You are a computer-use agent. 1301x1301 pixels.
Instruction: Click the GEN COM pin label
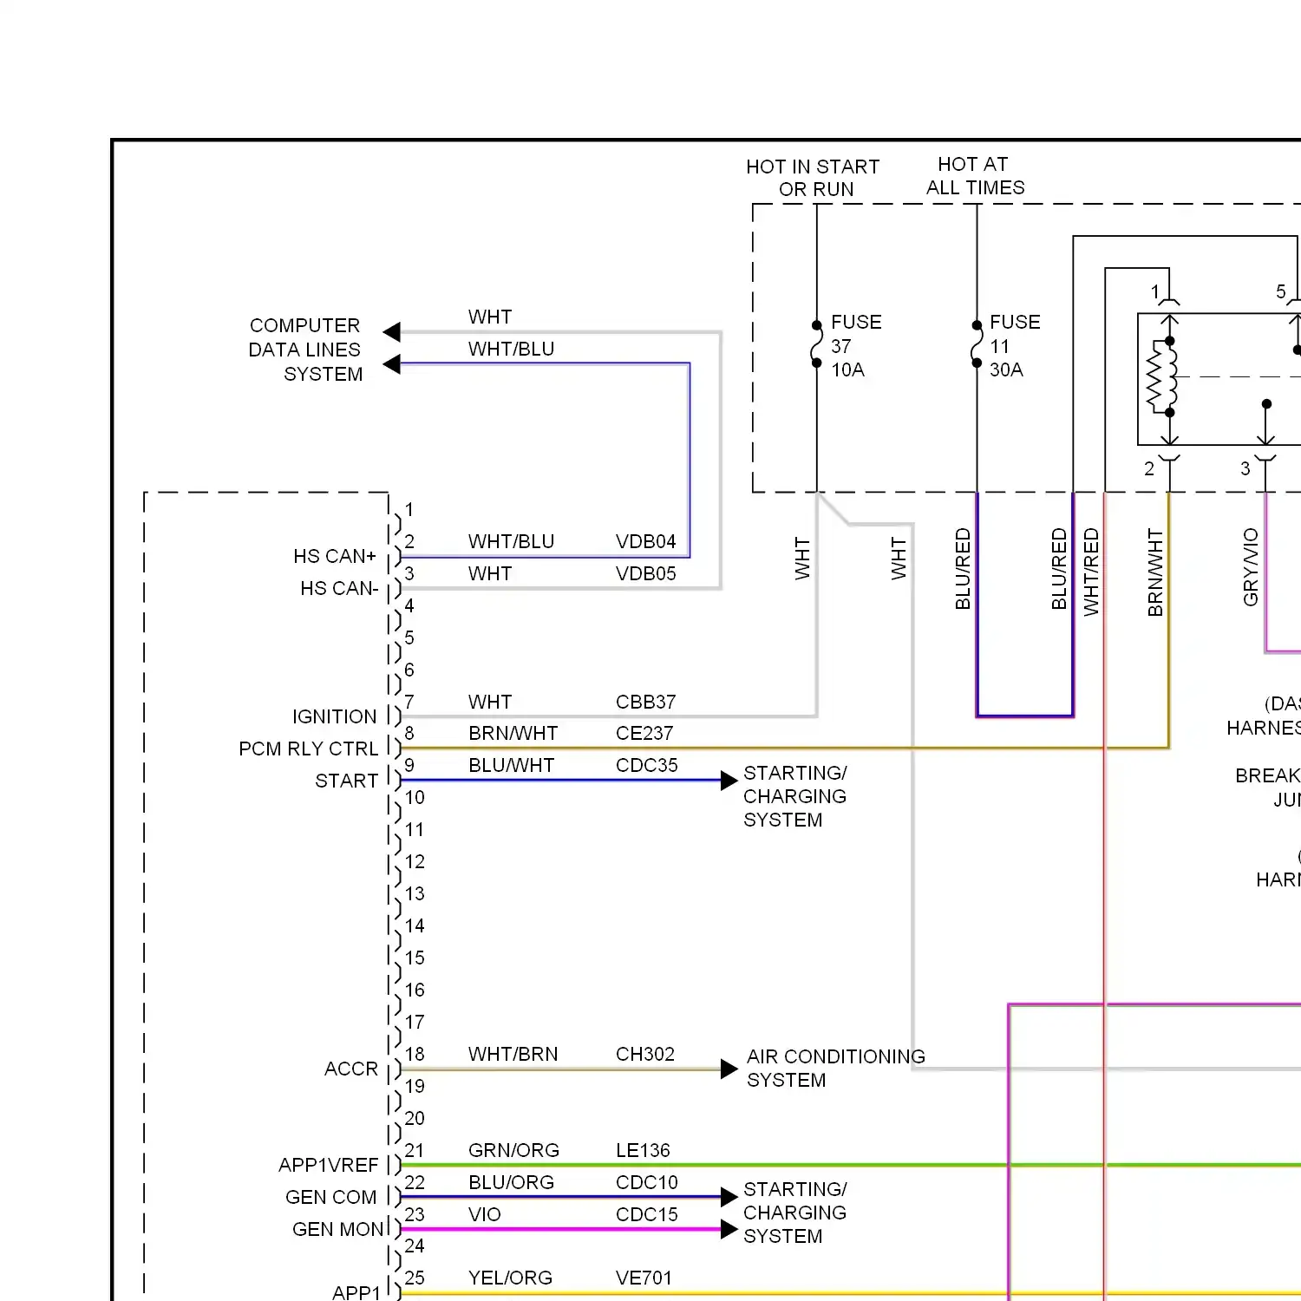(x=330, y=1198)
